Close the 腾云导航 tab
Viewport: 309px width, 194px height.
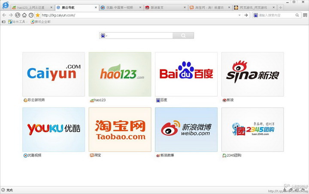pos(96,7)
